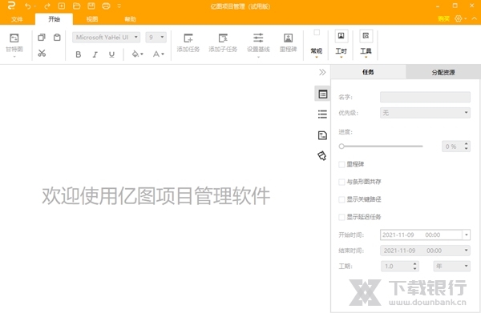This screenshot has height=313, width=481.
Task: Open the 常规 ribbon group
Action: pos(317,43)
